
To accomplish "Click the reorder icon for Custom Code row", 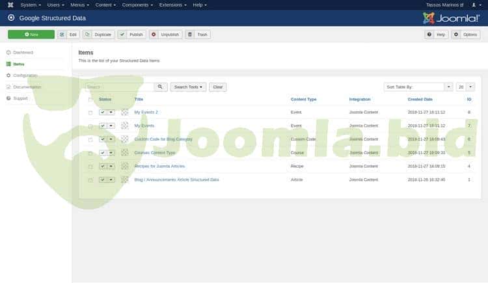I will pyautogui.click(x=124, y=139).
